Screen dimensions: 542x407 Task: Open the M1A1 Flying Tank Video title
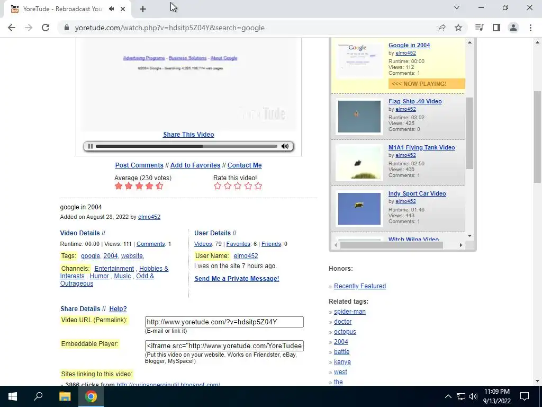tap(422, 147)
